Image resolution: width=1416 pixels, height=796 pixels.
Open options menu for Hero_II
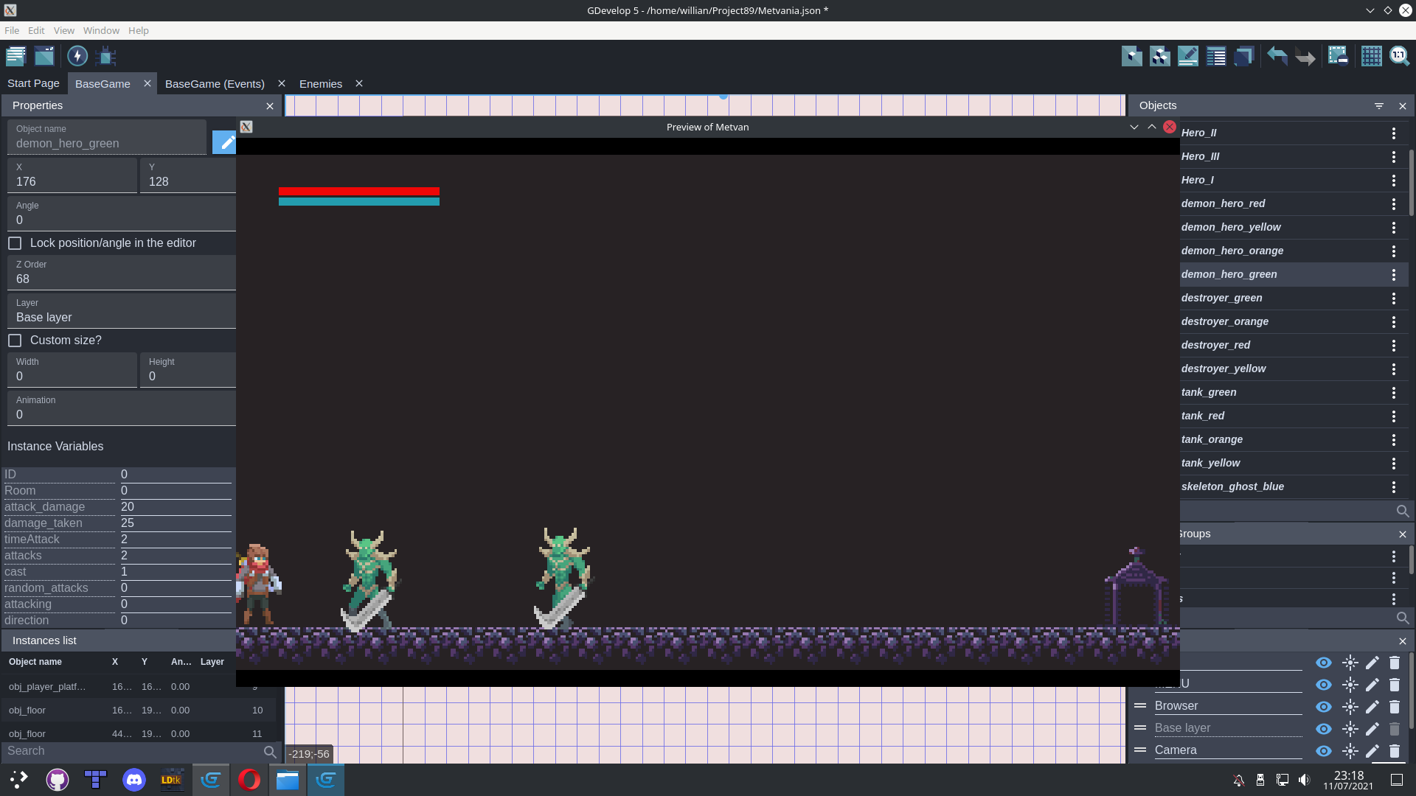pyautogui.click(x=1393, y=133)
